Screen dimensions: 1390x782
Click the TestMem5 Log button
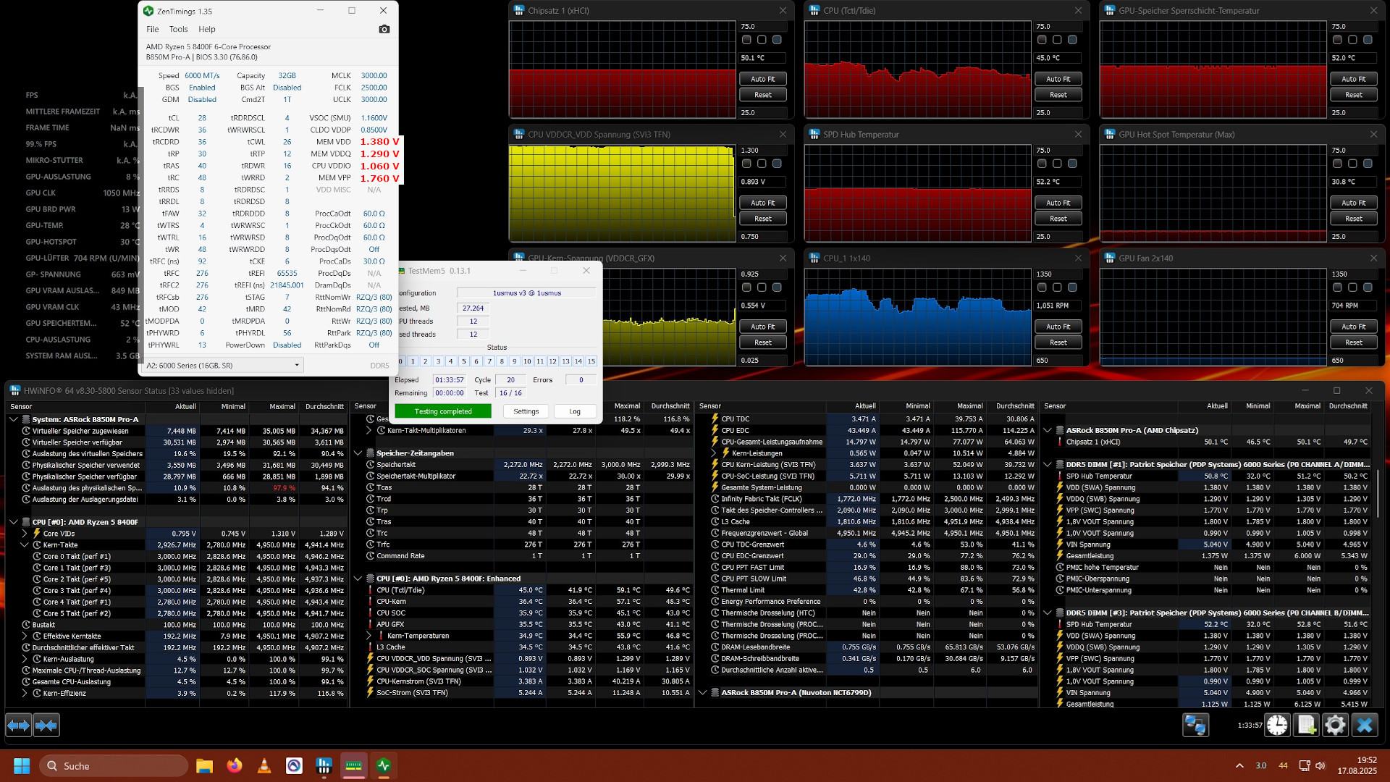click(575, 411)
